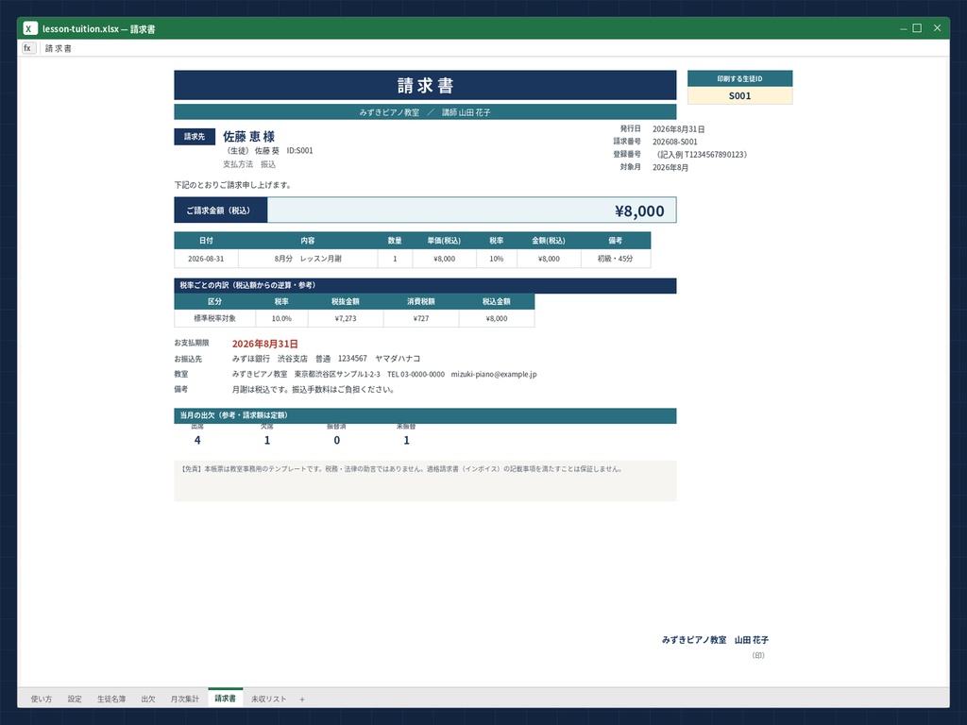The width and height of the screenshot is (967, 725).
Task: Select the 初級・45分 remarks cell
Action: click(x=616, y=259)
